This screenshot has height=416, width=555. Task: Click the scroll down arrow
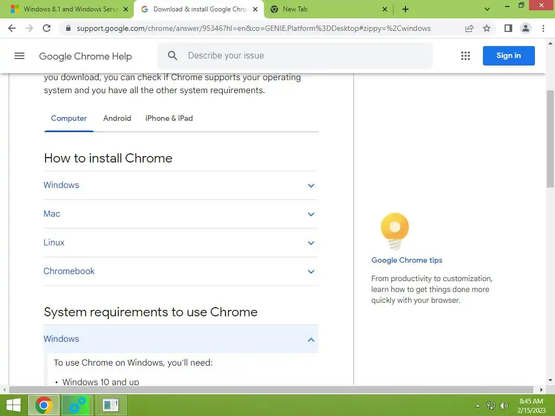[551, 380]
